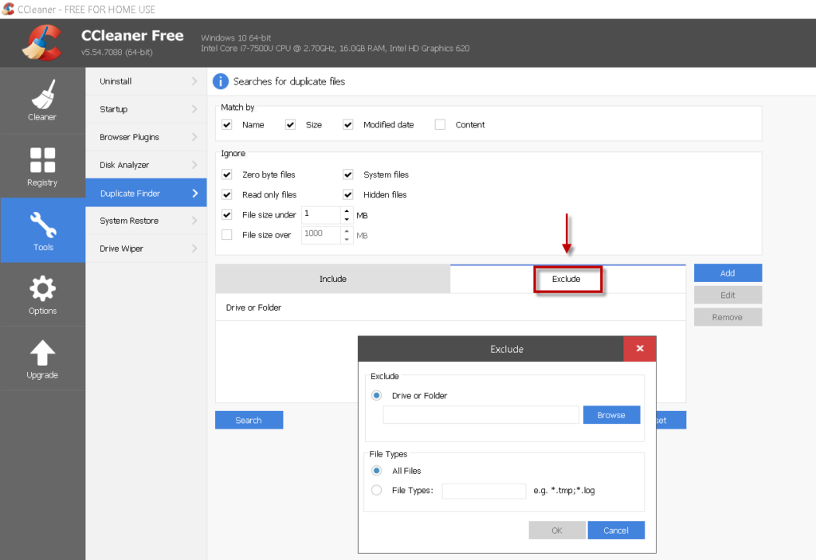
Task: Select Duplicate Finder in tools list
Action: (x=147, y=193)
